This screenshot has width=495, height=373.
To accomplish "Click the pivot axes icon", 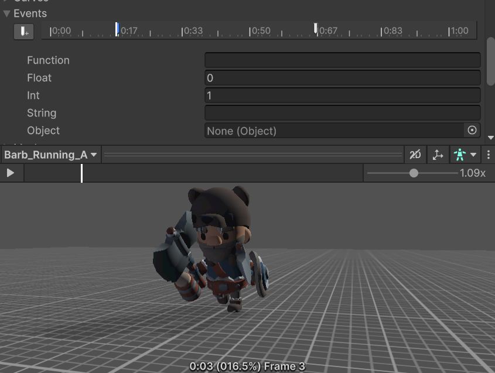I will point(439,154).
